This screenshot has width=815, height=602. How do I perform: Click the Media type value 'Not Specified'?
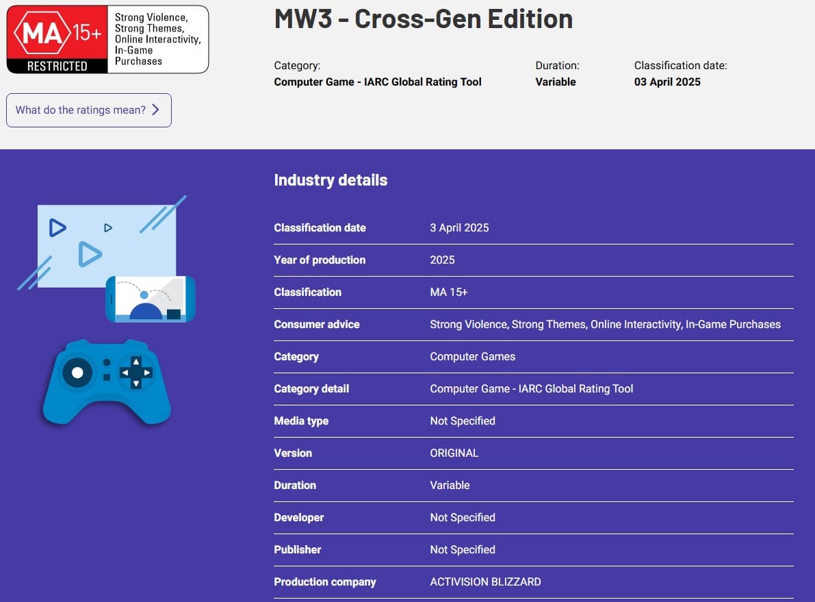pyautogui.click(x=463, y=421)
